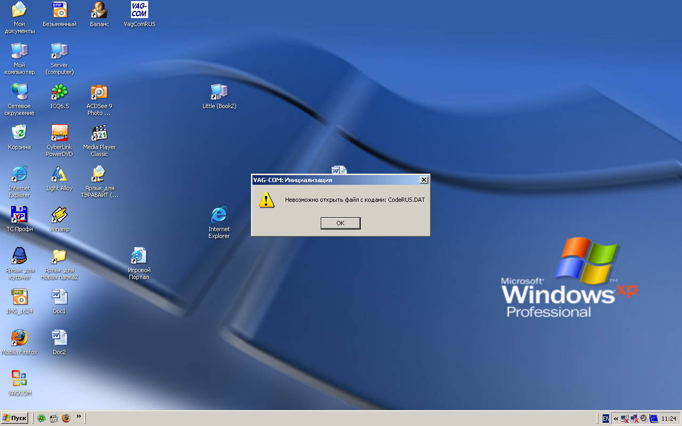The width and height of the screenshot is (682, 426).
Task: Launch Firefox from the quick launch bar
Action: coord(66,419)
